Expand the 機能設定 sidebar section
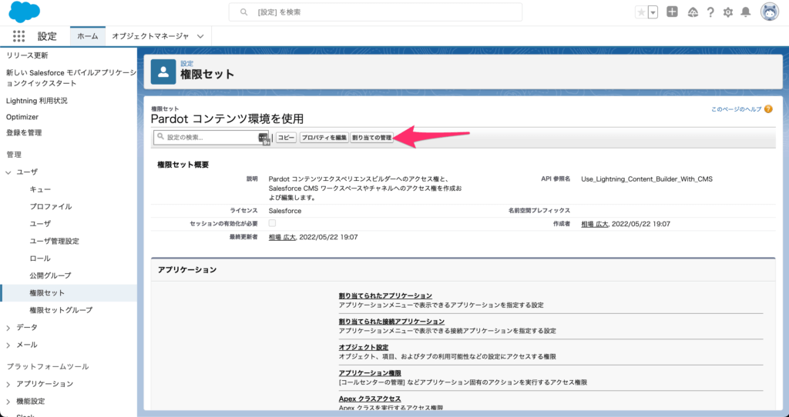Image resolution: width=789 pixels, height=417 pixels. point(8,402)
